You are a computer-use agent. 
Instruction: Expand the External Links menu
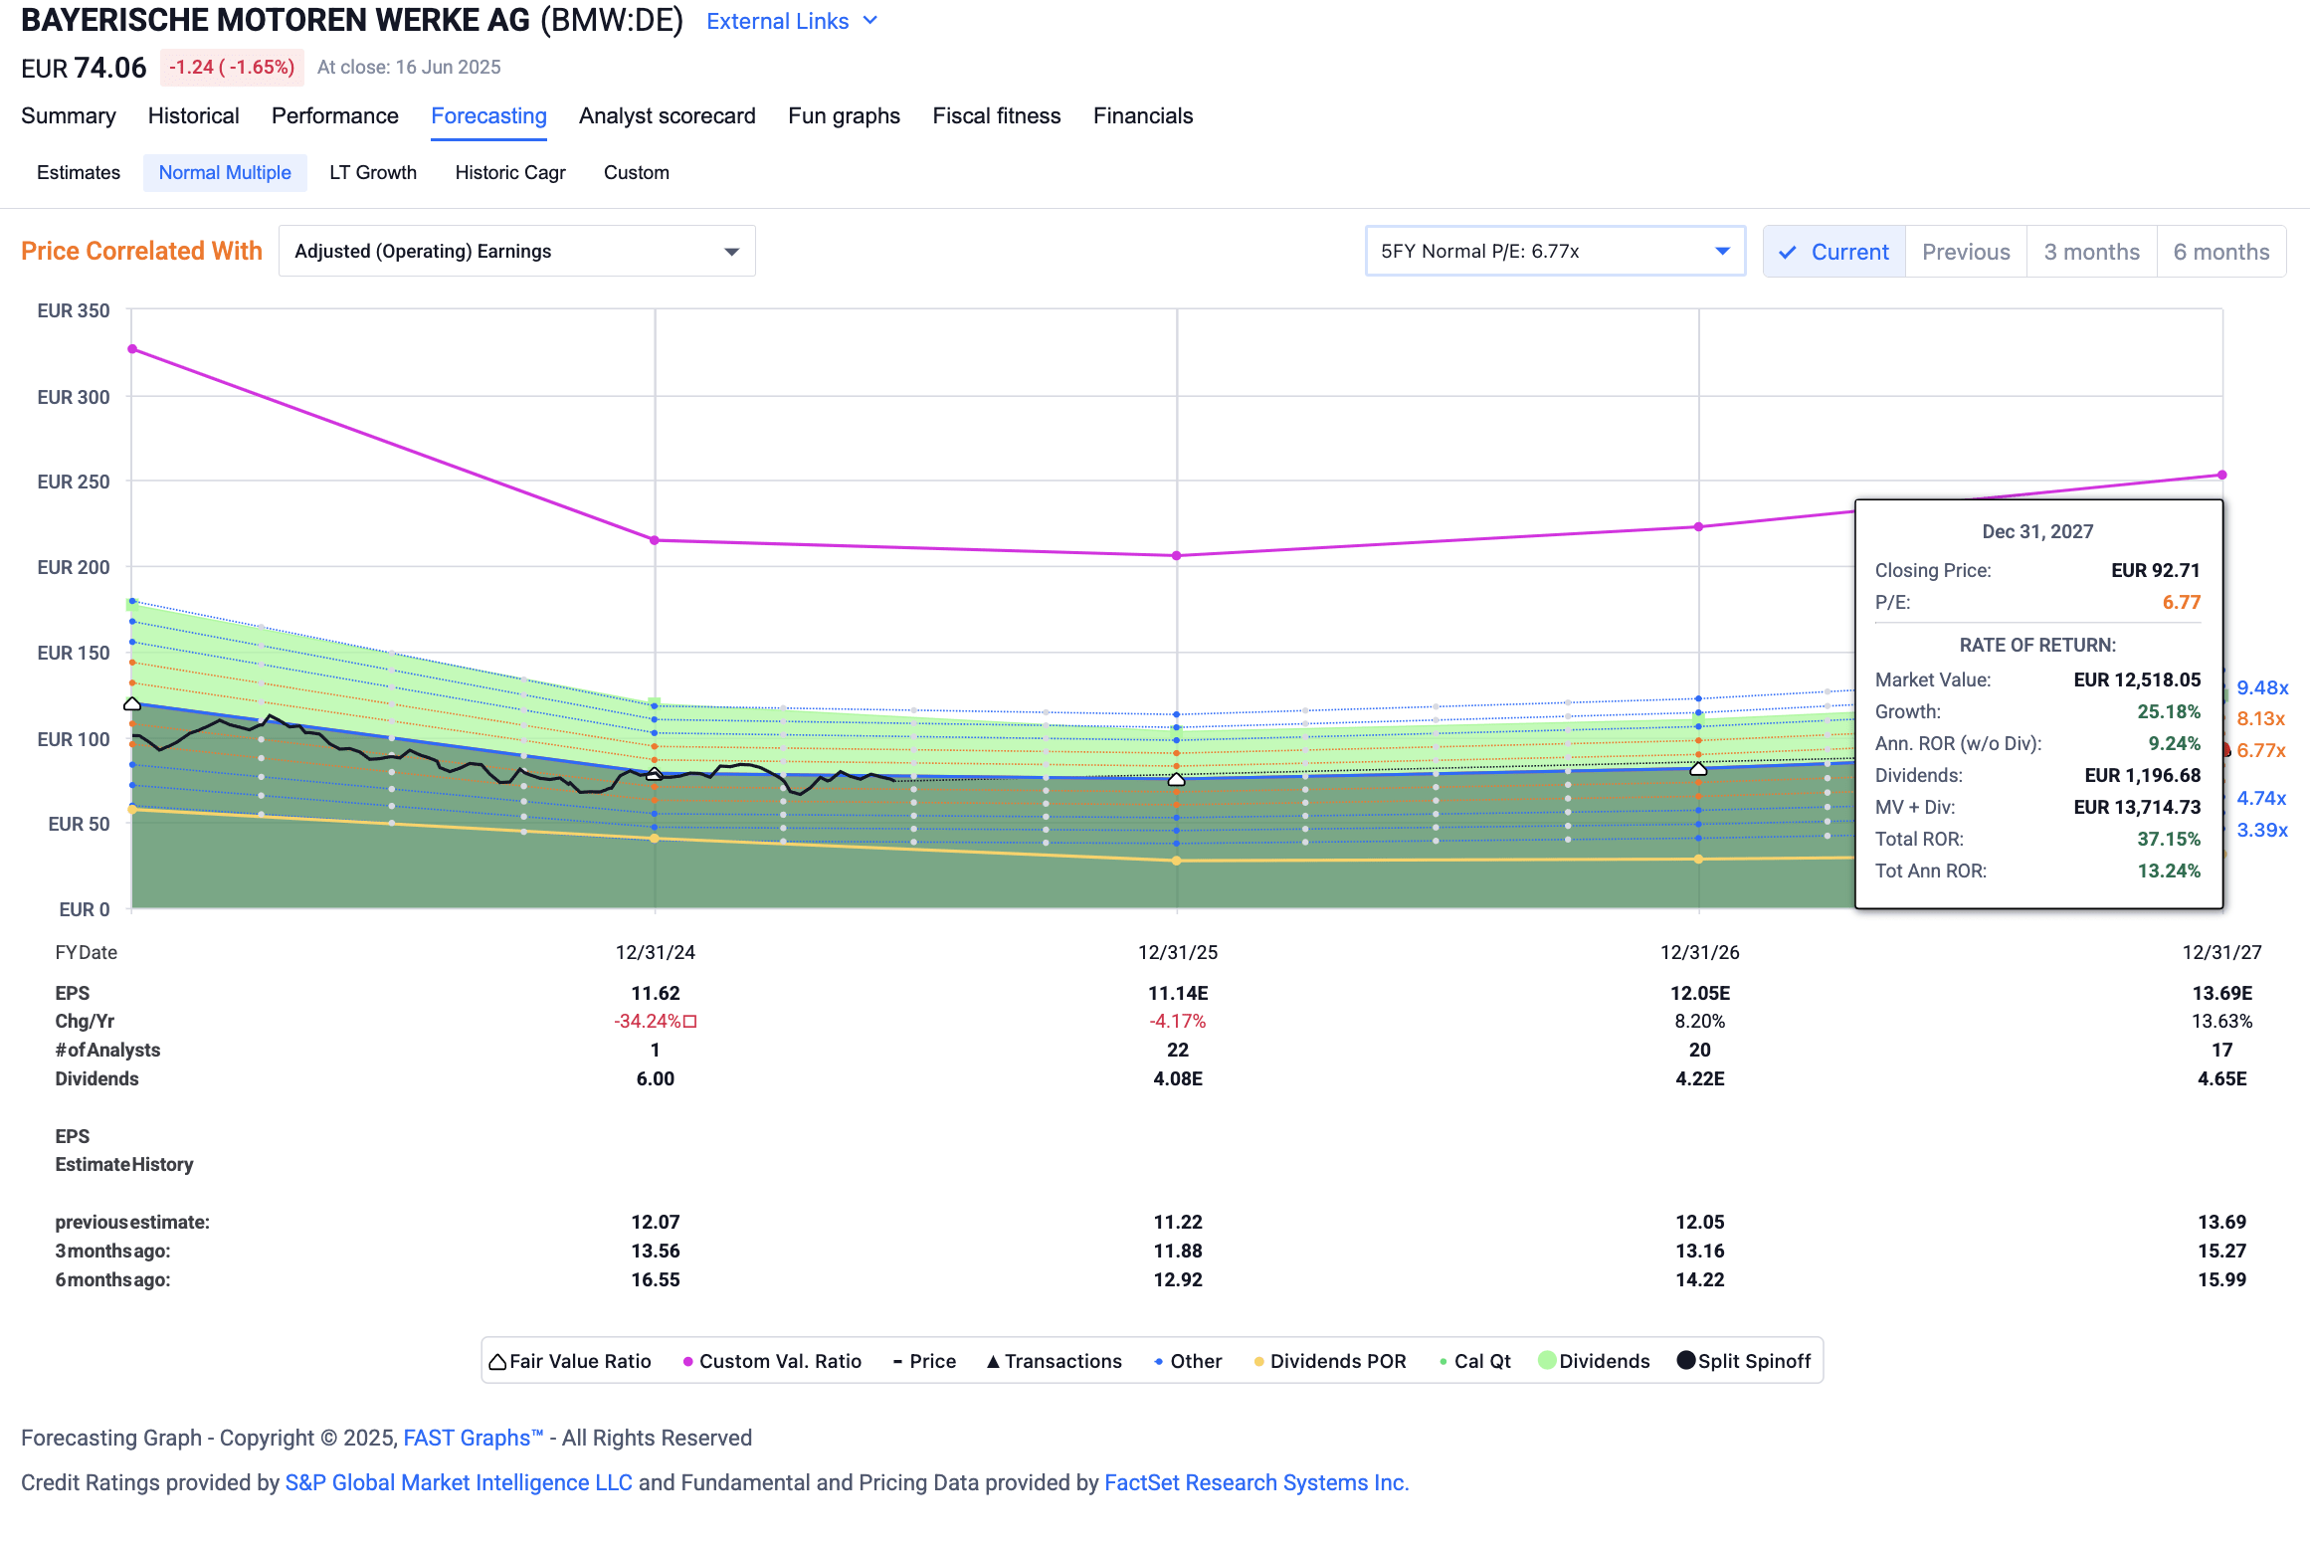791,20
